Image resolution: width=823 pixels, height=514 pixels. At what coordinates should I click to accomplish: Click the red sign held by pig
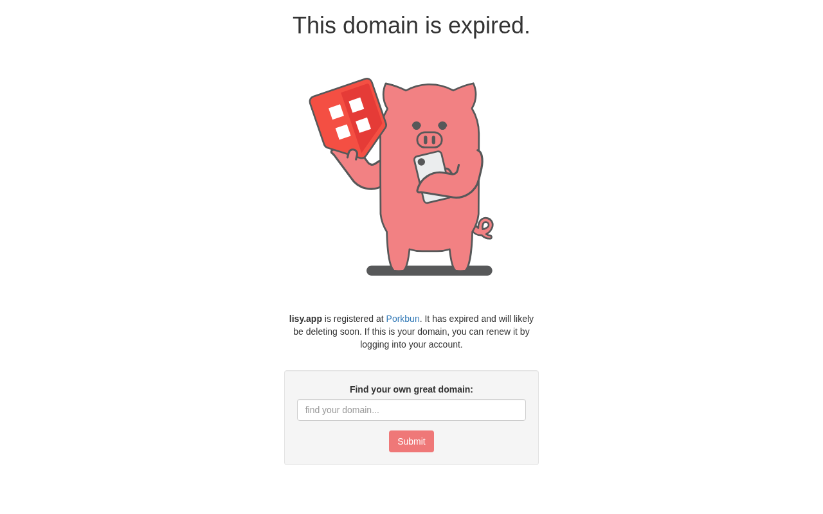coord(347,118)
